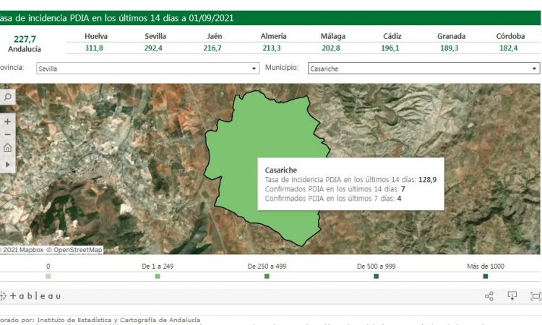Click the Tableau download icon
The image size is (542, 325).
click(x=512, y=296)
